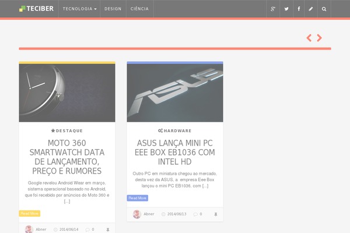Click the star icon beside Destaque
The height and width of the screenshot is (233, 350).
[x=53, y=130]
